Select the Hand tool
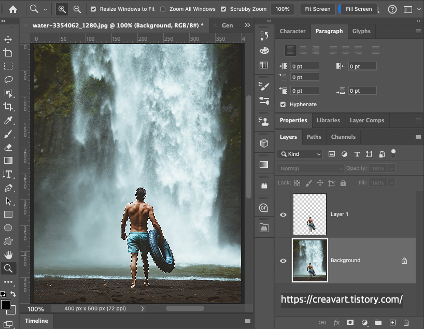The width and height of the screenshot is (424, 329). point(8,254)
